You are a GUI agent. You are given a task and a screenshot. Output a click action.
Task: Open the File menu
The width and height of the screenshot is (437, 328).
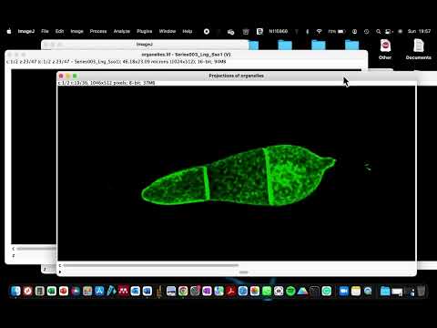pos(45,31)
